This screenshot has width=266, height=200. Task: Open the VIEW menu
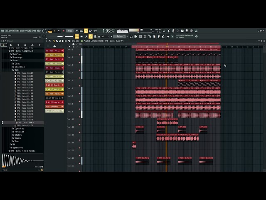tap(22, 31)
